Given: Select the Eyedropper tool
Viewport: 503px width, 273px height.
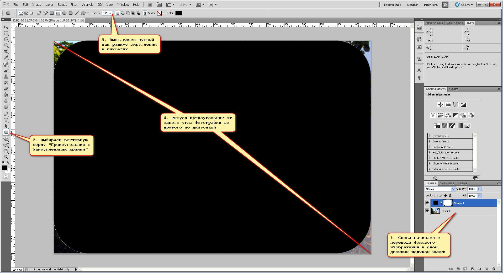Looking at the screenshot, I should pyautogui.click(x=6, y=58).
